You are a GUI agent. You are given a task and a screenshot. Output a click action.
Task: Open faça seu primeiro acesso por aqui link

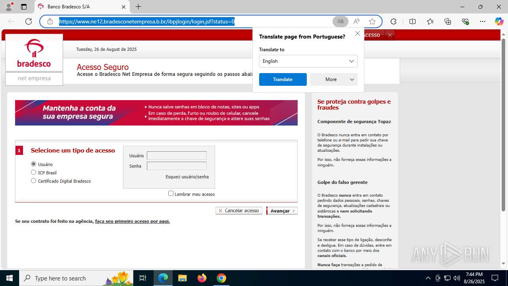132,221
